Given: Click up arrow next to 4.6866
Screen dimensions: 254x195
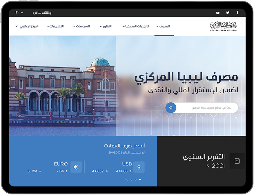Looking at the screenshot, I should 130,171.
